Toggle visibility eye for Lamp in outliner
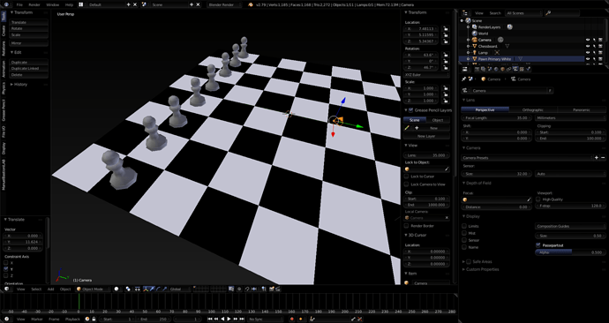The height and width of the screenshot is (323, 609). pos(588,52)
